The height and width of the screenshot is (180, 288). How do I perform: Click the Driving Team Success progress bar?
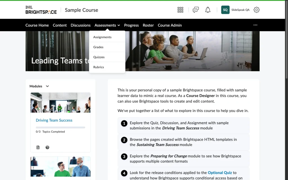coord(60,127)
